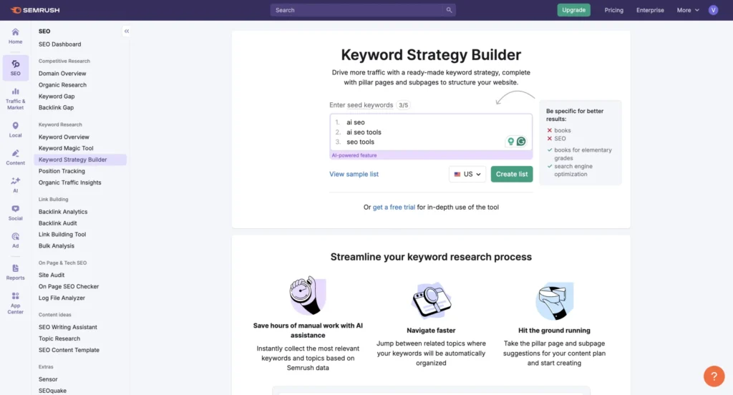Screen dimensions: 733x395
Task: Click the magnifier navigate faster illustration
Action: point(431,300)
